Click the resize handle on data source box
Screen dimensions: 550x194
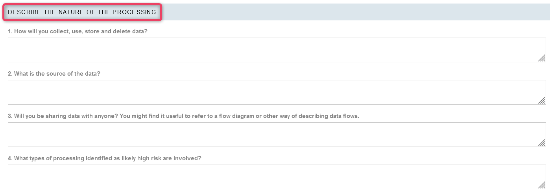(542, 101)
